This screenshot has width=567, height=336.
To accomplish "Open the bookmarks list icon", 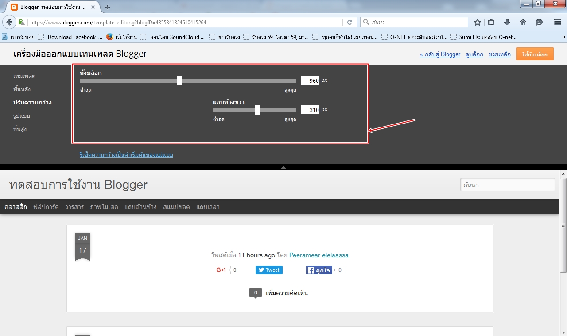I will [x=491, y=22].
